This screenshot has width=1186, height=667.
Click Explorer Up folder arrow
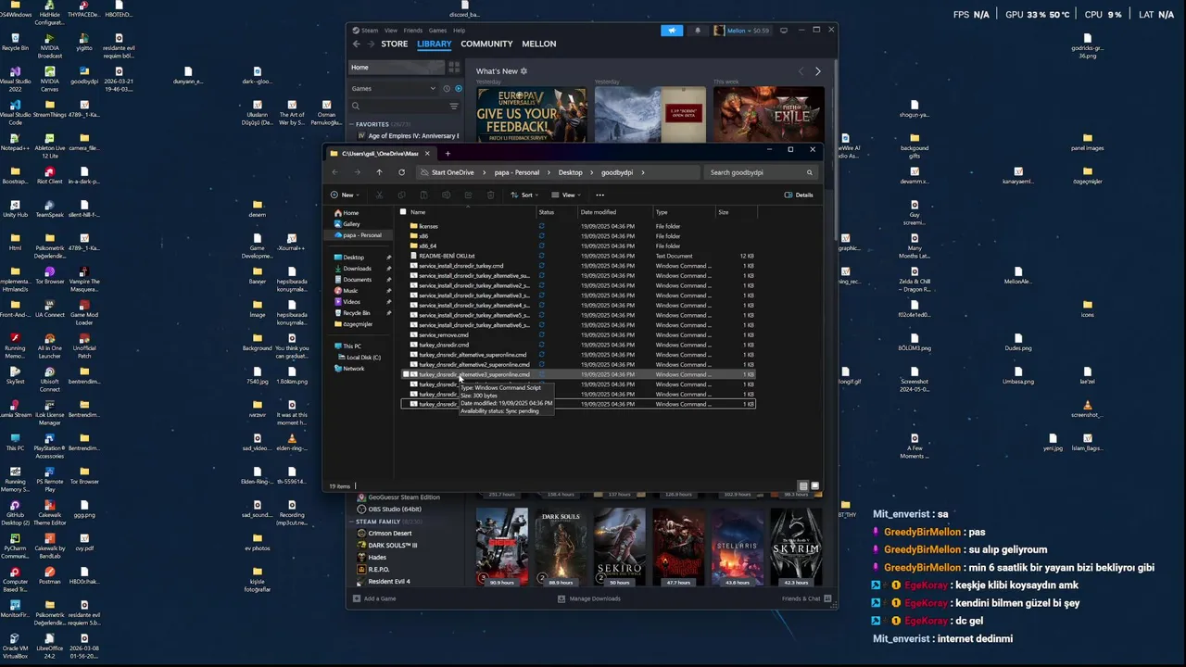379,172
